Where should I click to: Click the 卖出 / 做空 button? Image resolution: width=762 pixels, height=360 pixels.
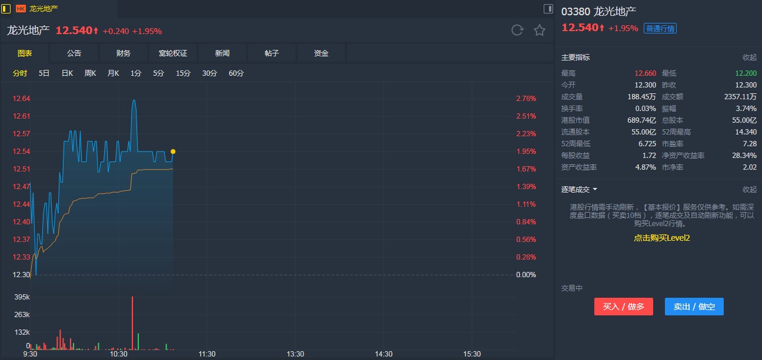pyautogui.click(x=694, y=307)
